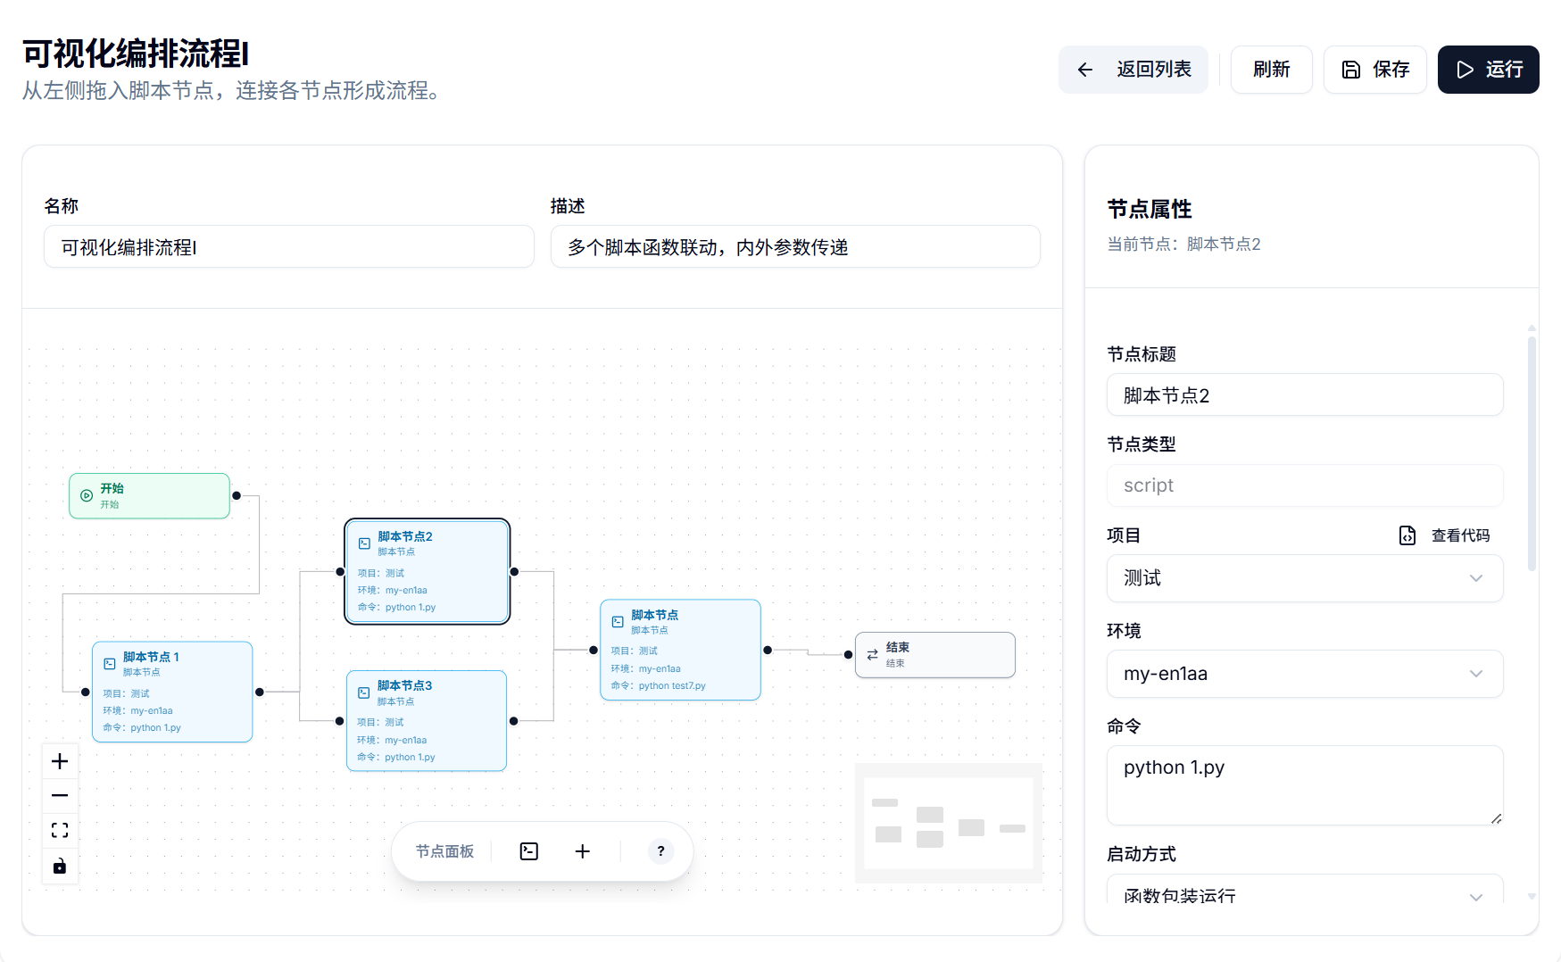Open the help question mark button
Viewport: 1561px width, 962px height.
660,851
